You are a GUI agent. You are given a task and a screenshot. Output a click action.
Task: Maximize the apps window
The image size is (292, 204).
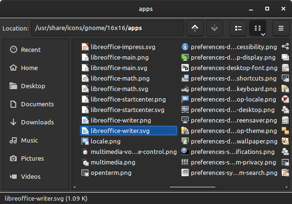[x=267, y=9]
